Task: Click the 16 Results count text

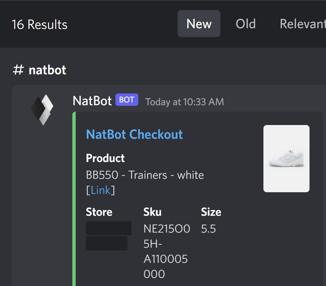Action: tap(39, 25)
